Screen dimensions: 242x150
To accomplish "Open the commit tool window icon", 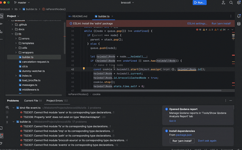I will click(1, 24).
